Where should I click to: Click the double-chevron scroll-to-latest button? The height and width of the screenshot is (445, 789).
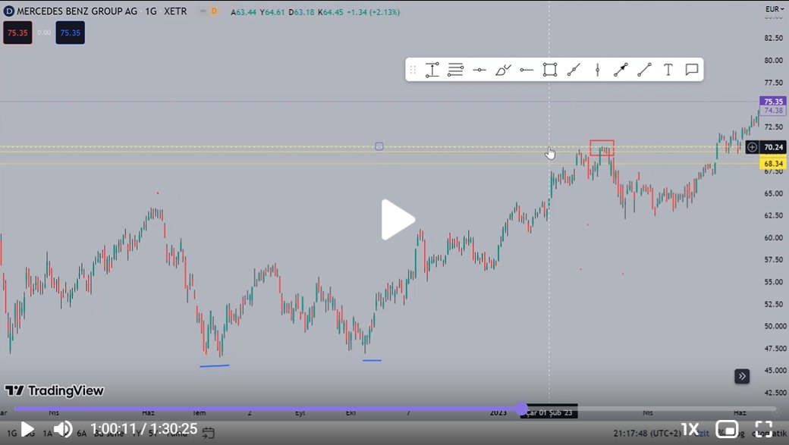click(742, 376)
